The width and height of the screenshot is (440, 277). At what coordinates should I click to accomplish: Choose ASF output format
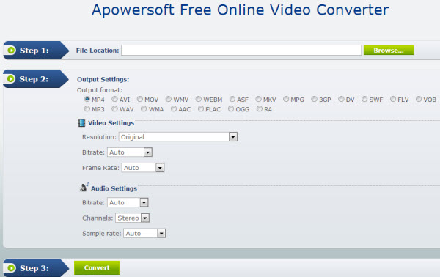tap(232, 99)
